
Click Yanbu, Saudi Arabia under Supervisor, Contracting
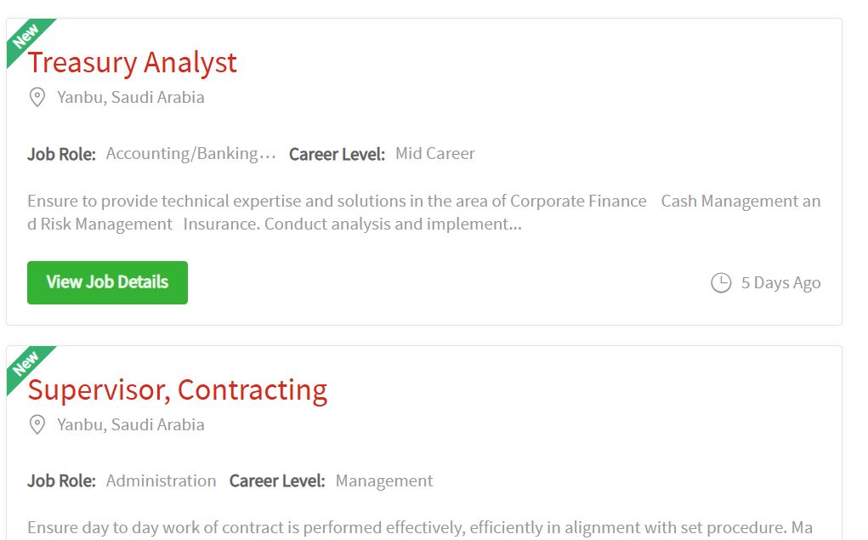(x=131, y=425)
